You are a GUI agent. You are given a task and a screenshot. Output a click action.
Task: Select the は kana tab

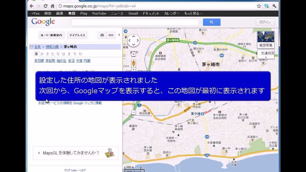(64, 54)
